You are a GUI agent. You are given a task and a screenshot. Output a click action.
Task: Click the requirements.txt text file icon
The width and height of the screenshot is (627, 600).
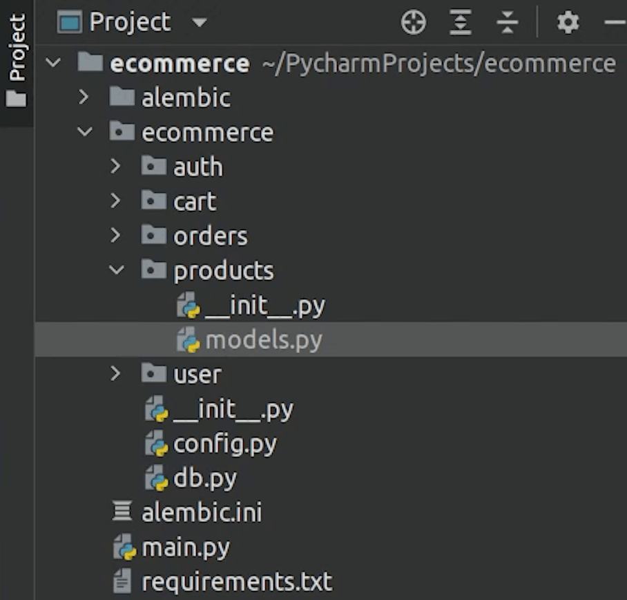tap(122, 581)
